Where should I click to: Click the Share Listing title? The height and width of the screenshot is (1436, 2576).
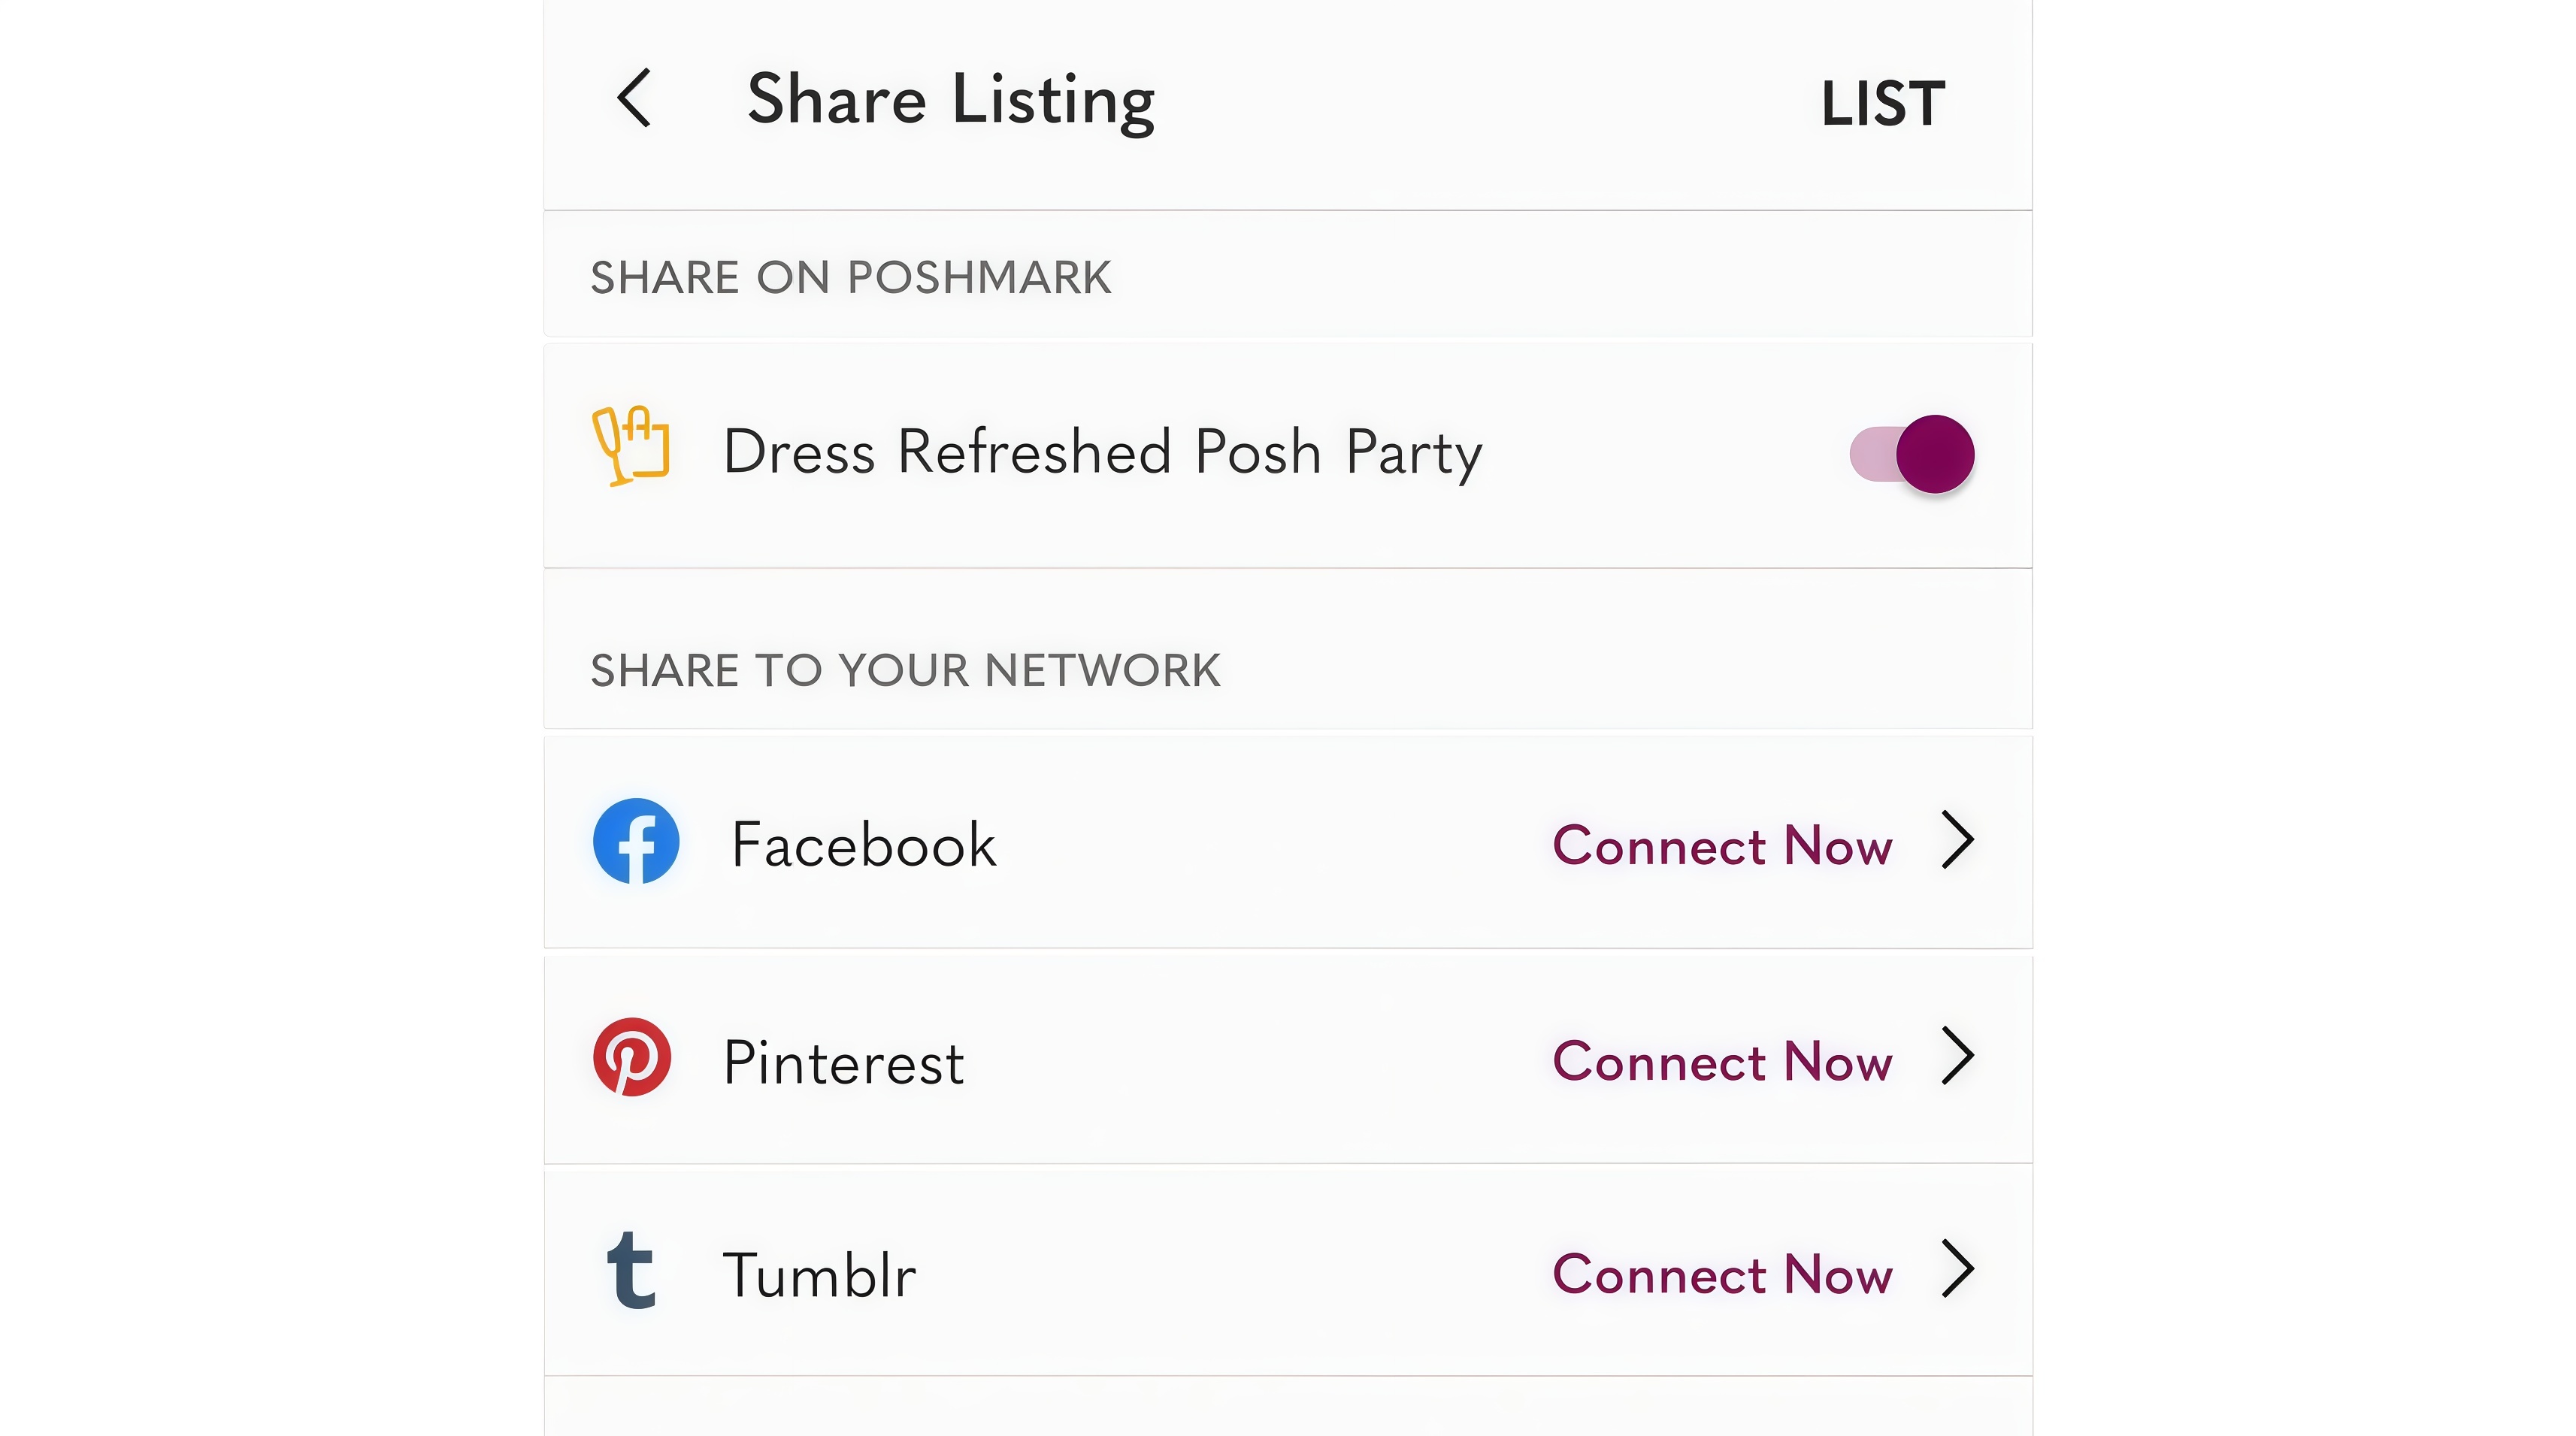click(x=951, y=101)
